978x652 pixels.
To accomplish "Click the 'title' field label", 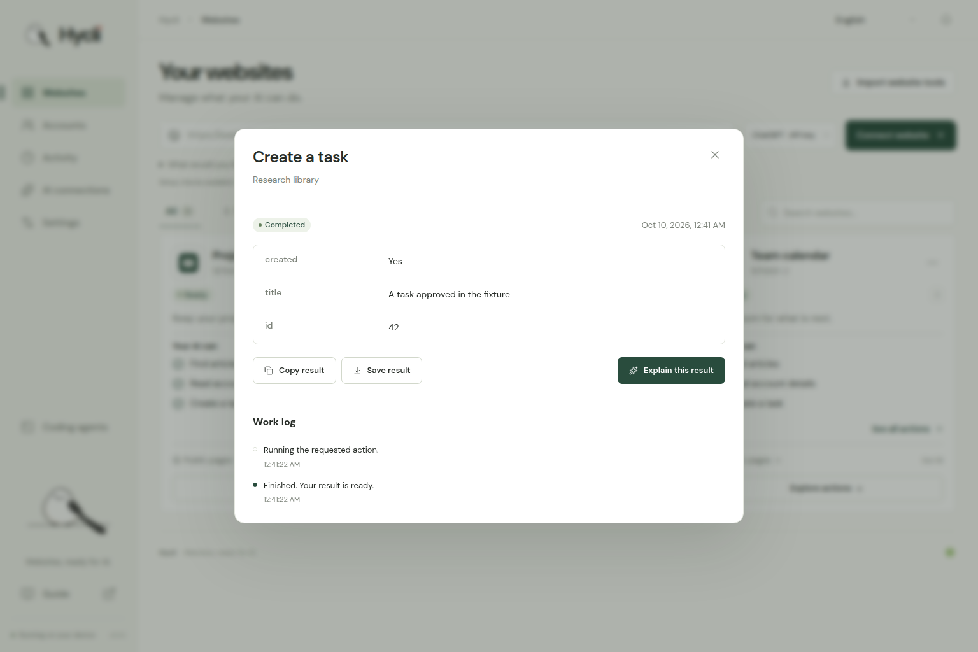I will (273, 292).
